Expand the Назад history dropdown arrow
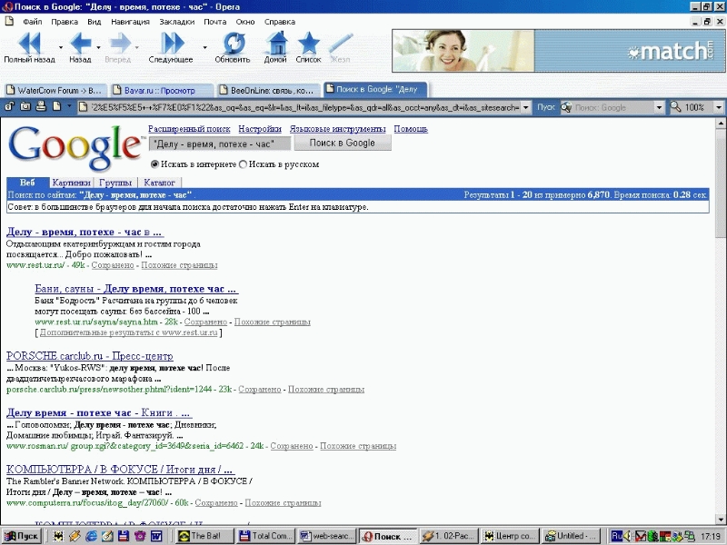 click(98, 47)
